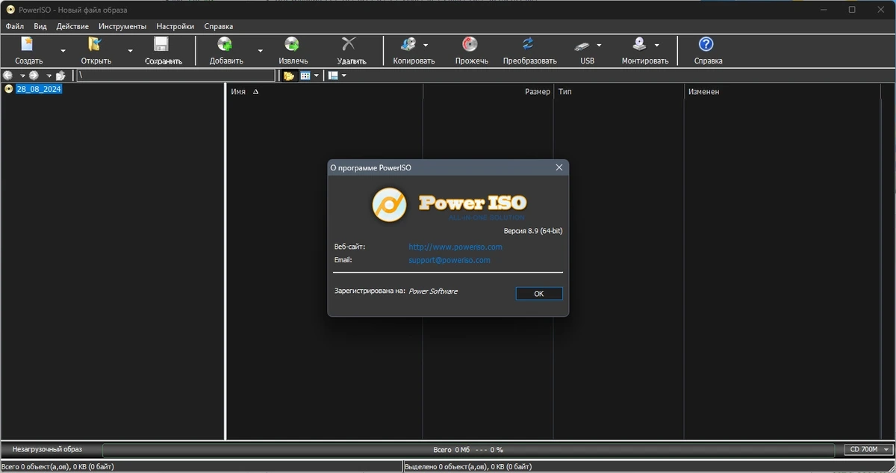Maximize the PowerISO window

pos(852,10)
